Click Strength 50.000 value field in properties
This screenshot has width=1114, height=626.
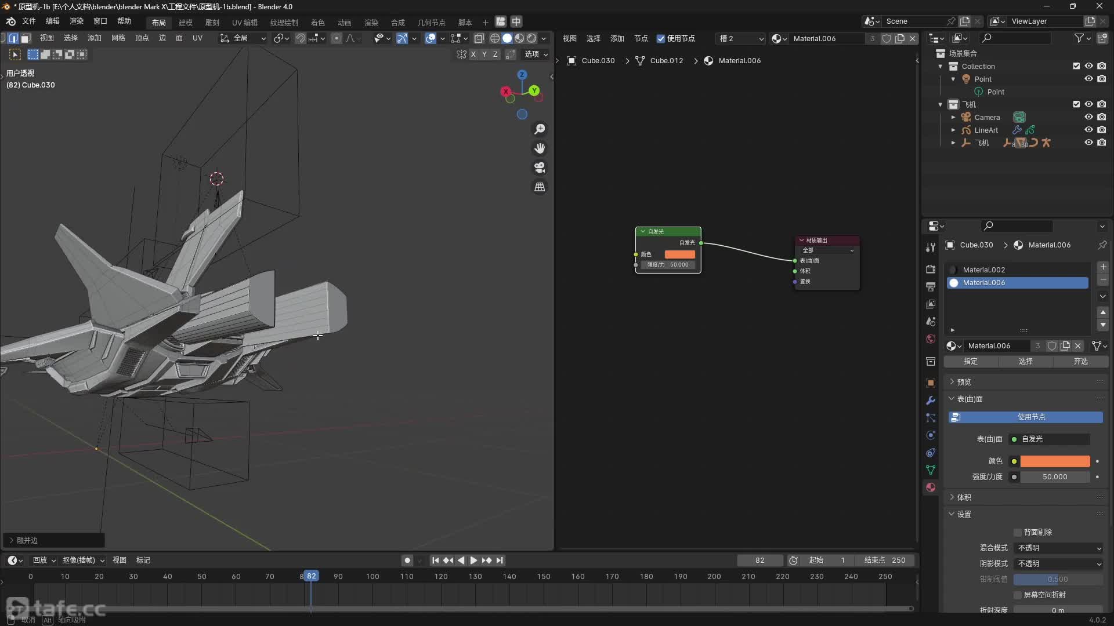pos(1055,477)
